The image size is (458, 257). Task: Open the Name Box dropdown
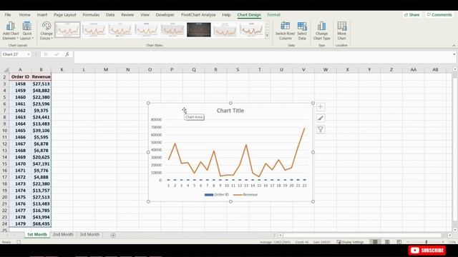point(29,54)
